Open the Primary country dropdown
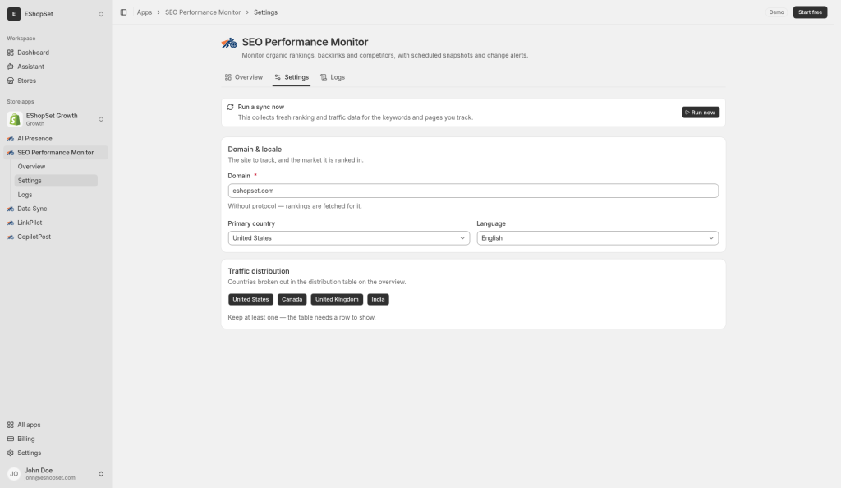The height and width of the screenshot is (488, 841). (x=348, y=238)
